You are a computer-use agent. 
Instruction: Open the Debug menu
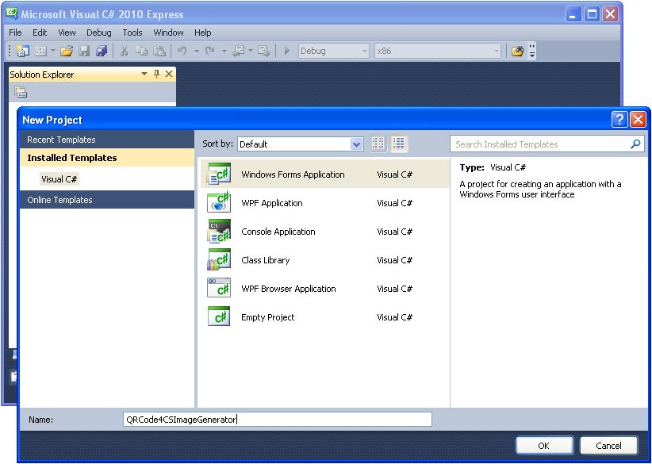99,33
